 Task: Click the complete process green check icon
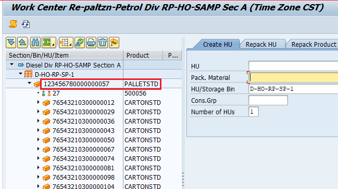point(80,43)
